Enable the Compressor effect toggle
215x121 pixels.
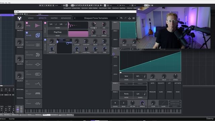pos(27,43)
